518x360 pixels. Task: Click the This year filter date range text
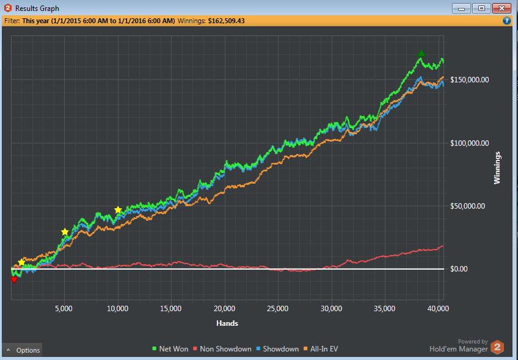98,21
